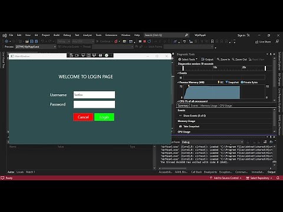
Task: Collapse the Events graph section
Action: (178, 73)
